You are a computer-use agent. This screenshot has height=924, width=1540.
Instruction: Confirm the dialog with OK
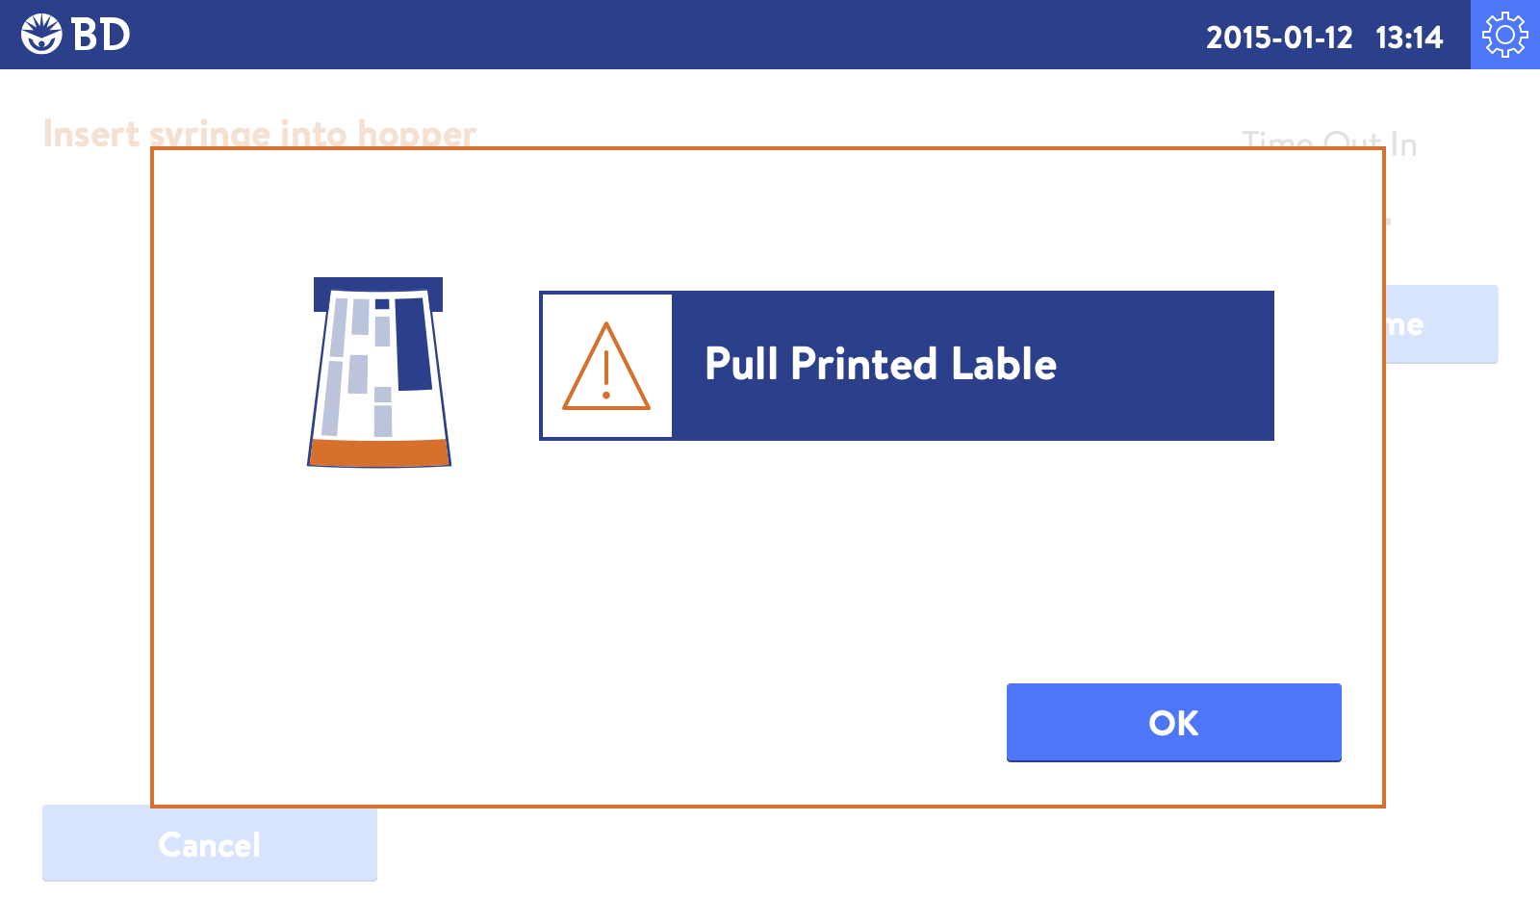tap(1174, 723)
